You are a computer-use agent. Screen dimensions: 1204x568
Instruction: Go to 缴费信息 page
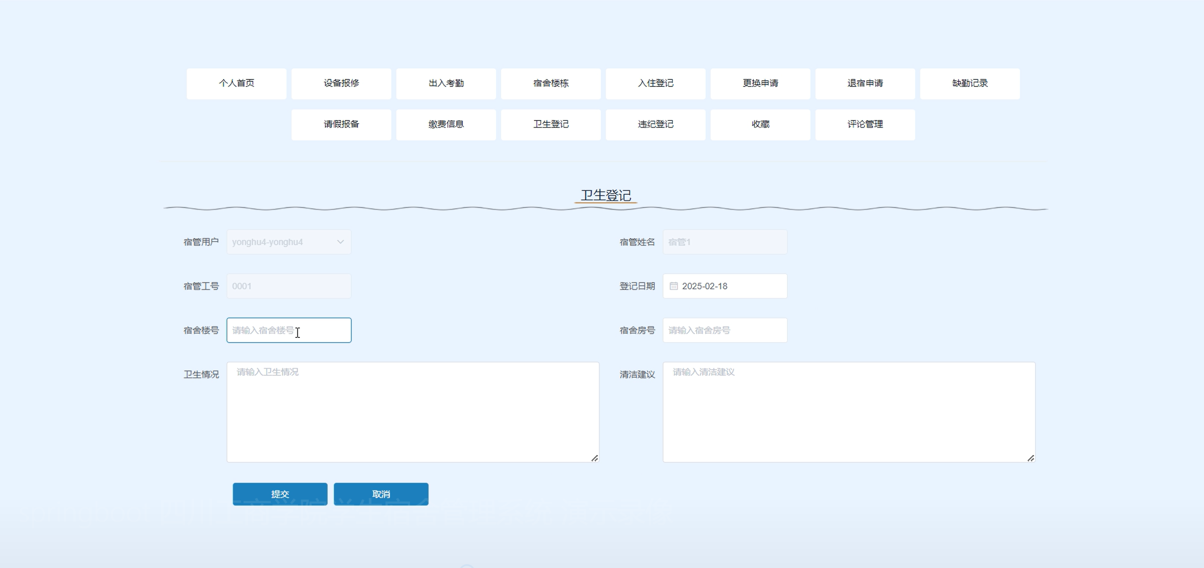[446, 125]
